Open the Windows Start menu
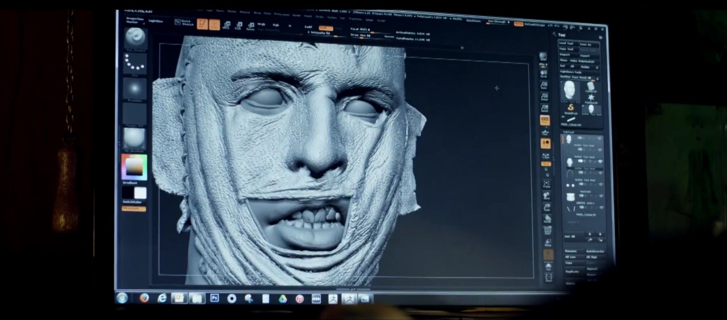The width and height of the screenshot is (727, 320). tap(122, 297)
